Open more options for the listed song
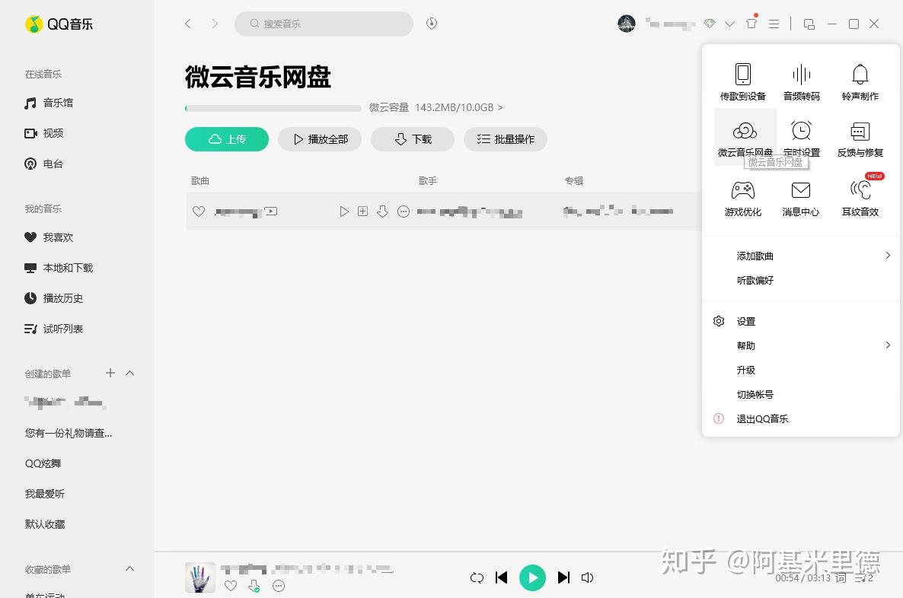This screenshot has width=903, height=598. [x=404, y=212]
